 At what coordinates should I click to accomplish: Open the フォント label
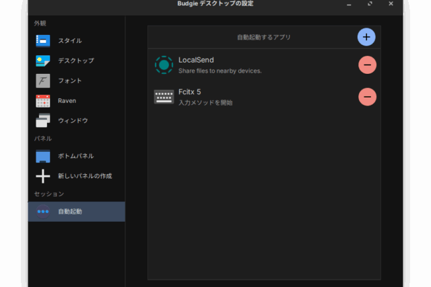[70, 81]
